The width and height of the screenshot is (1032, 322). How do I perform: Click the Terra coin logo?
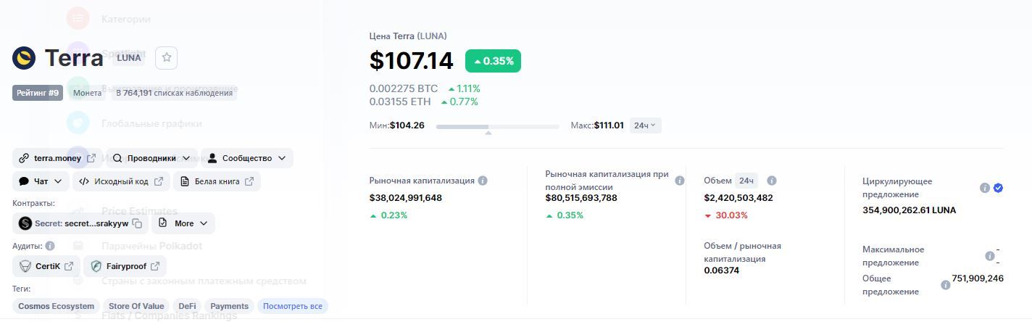[x=24, y=58]
